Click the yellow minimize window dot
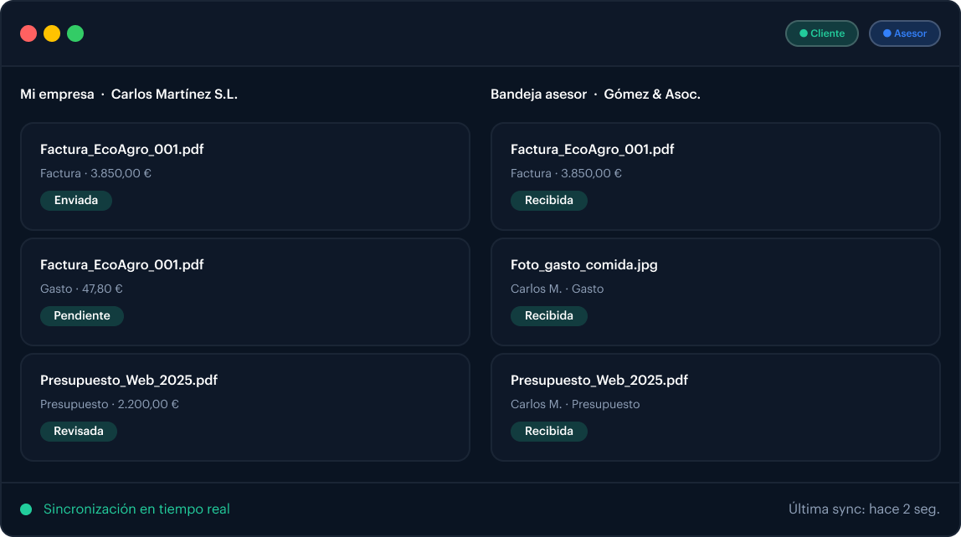Image resolution: width=961 pixels, height=537 pixels. pyautogui.click(x=52, y=33)
